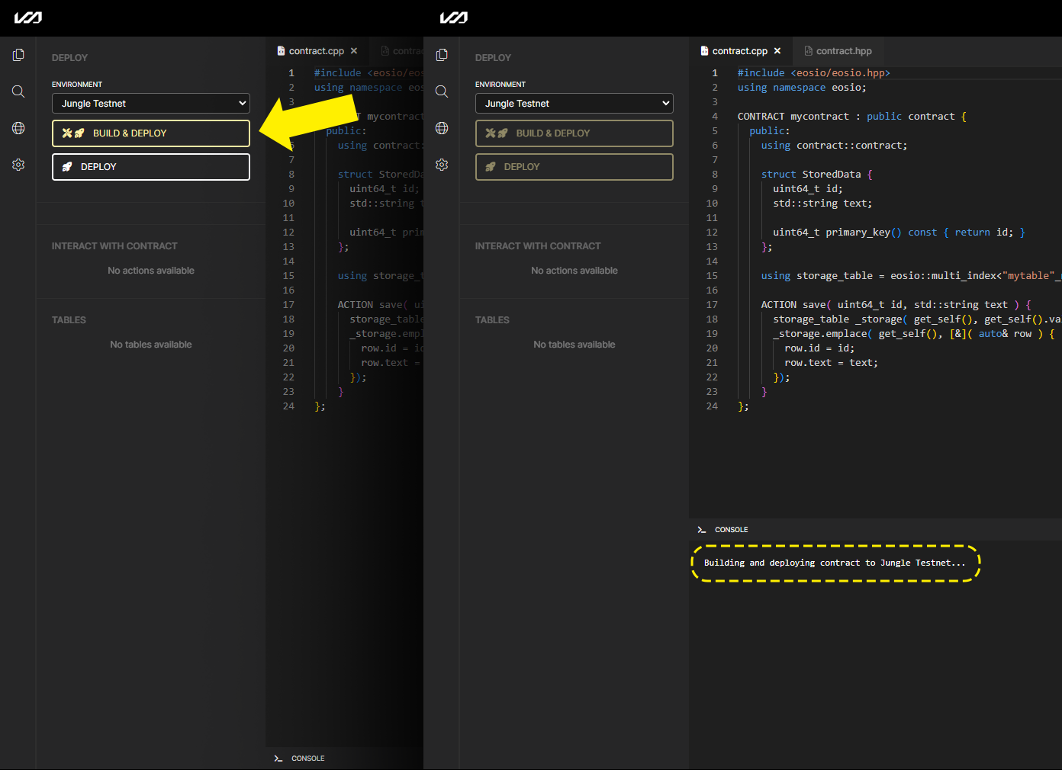The height and width of the screenshot is (770, 1062).
Task: Open Jungle Testnet environment dropdown in right panel
Action: point(574,103)
